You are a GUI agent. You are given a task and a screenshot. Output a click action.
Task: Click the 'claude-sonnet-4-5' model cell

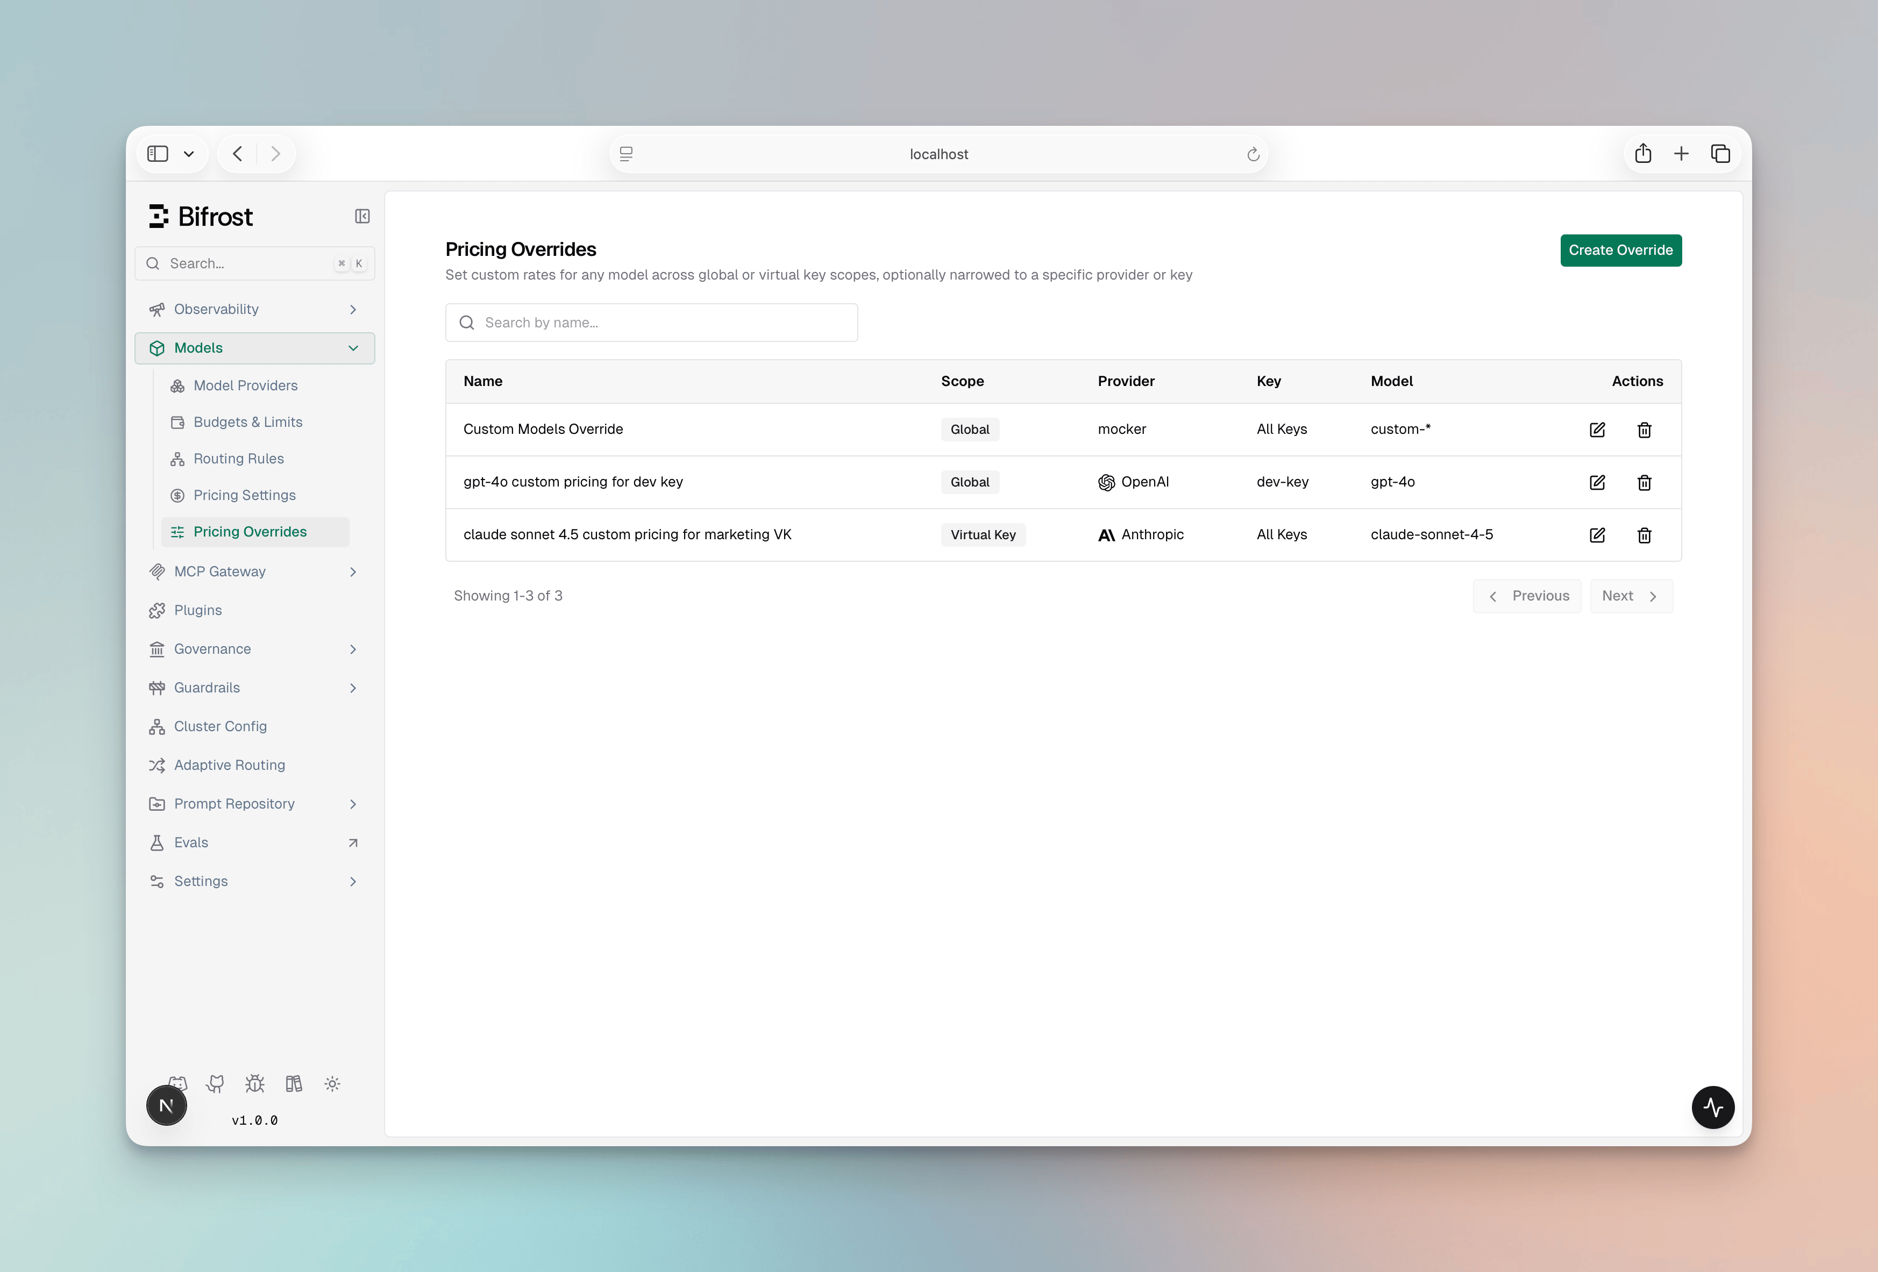tap(1432, 534)
